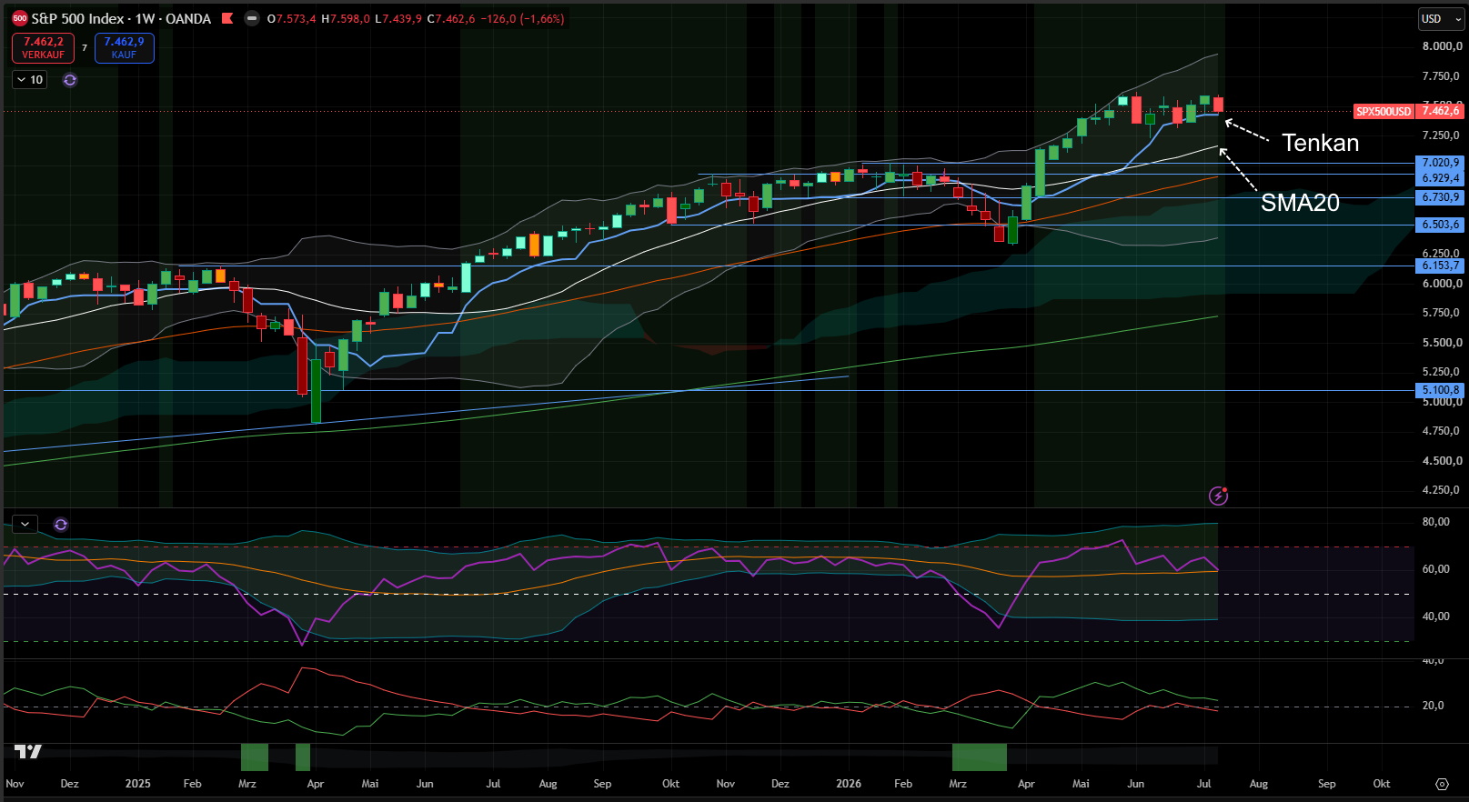Viewport: 1469px width, 802px height.
Task: Click the 60,00 RSI scale label
Action: 1436,569
